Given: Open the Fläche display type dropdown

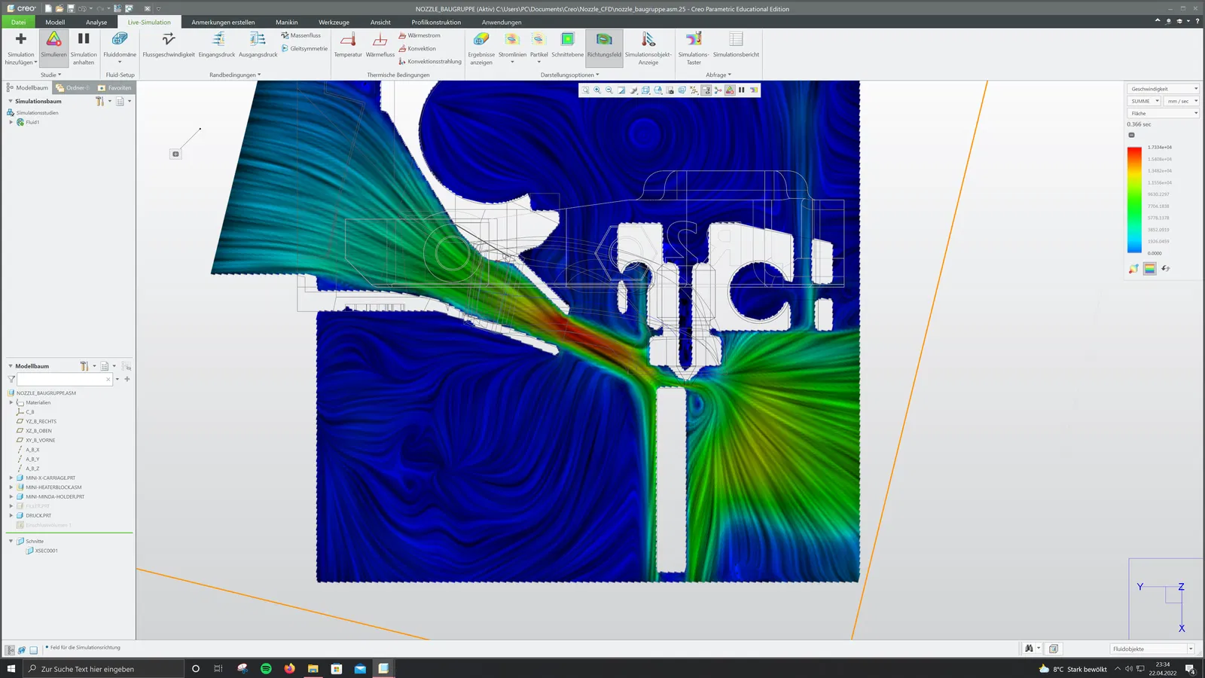Looking at the screenshot, I should tap(1163, 113).
